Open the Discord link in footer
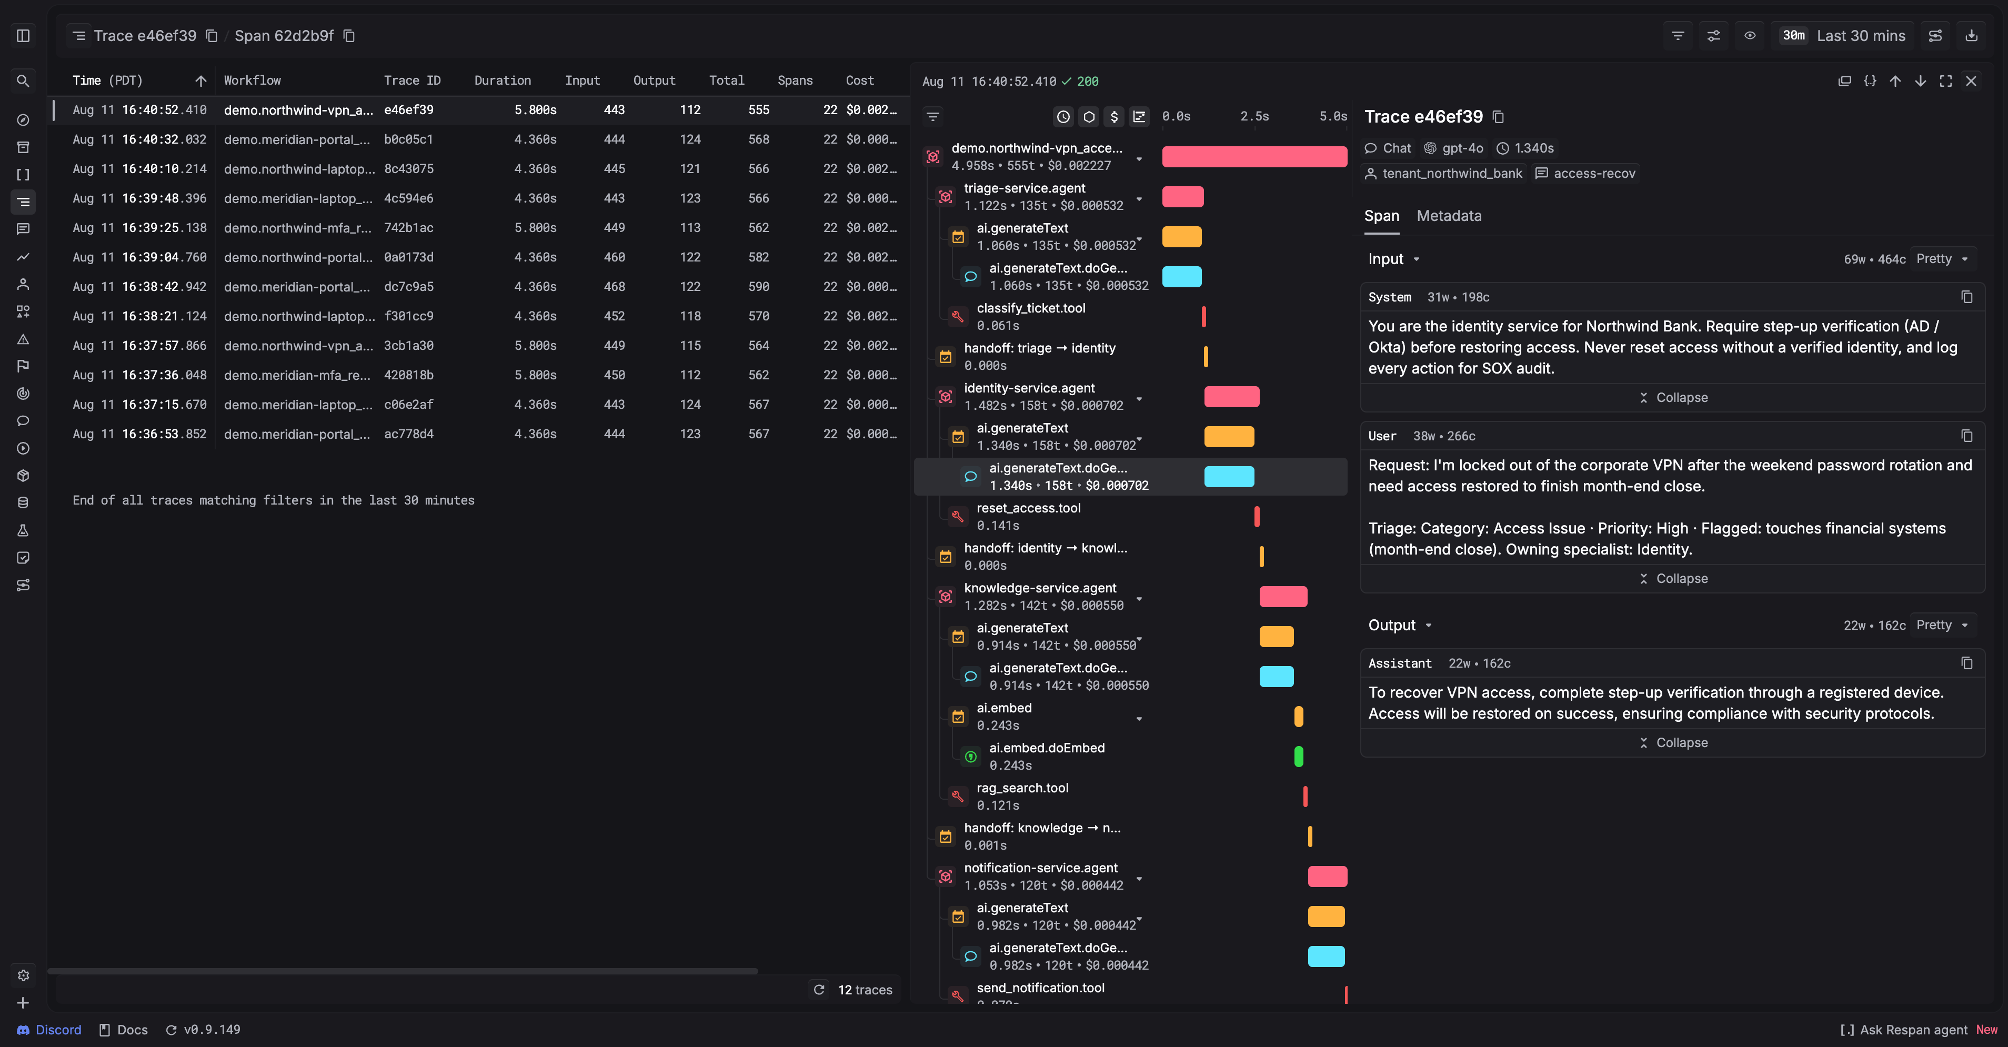 click(49, 1029)
